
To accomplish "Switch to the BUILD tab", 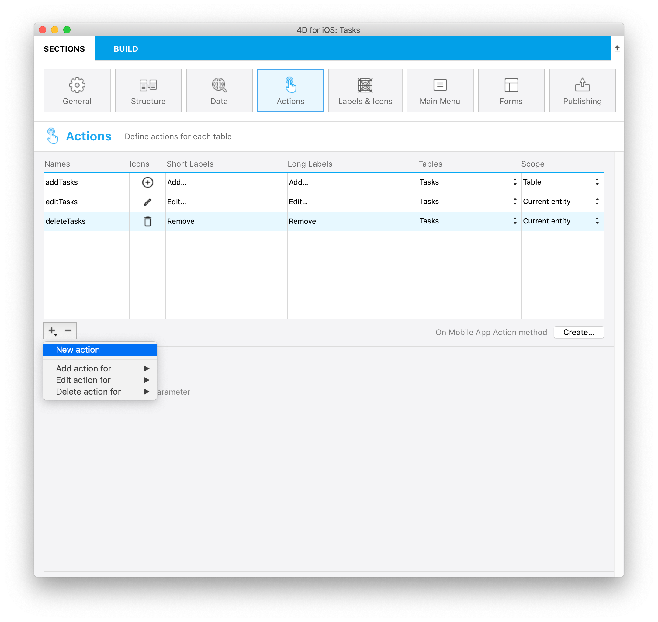I will [126, 49].
